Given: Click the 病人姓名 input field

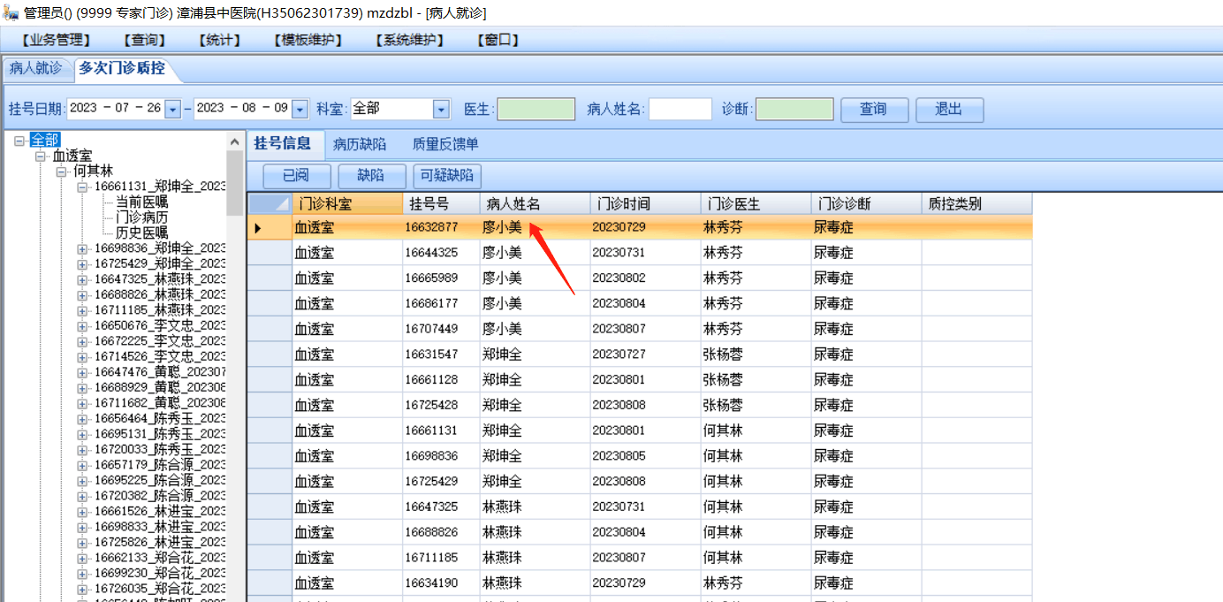Looking at the screenshot, I should pos(680,109).
